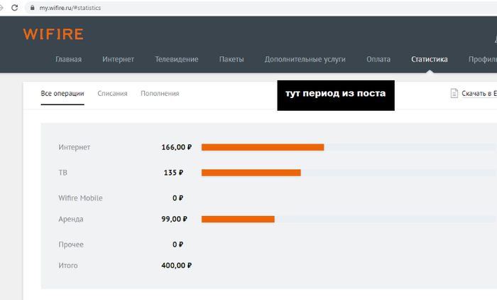This screenshot has width=497, height=300.
Task: Click the black period box overlay
Action: [x=335, y=95]
